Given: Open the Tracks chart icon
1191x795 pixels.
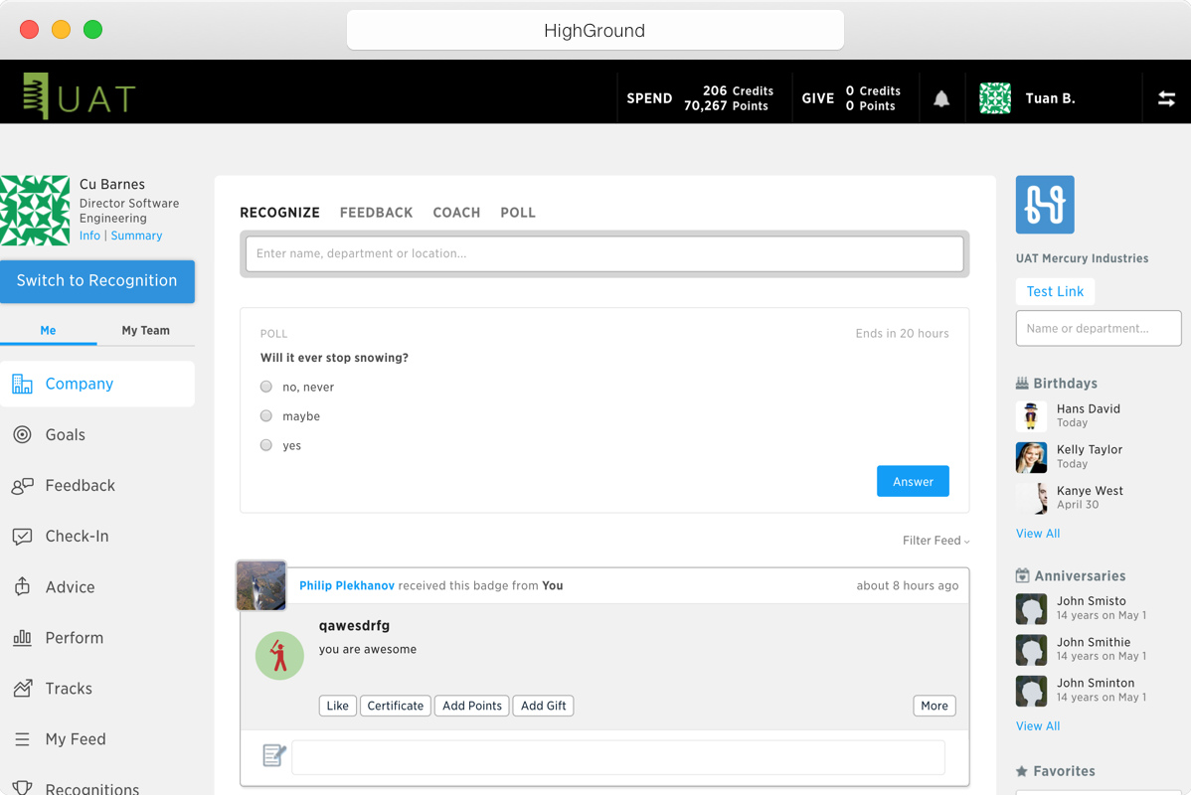Looking at the screenshot, I should (x=23, y=688).
